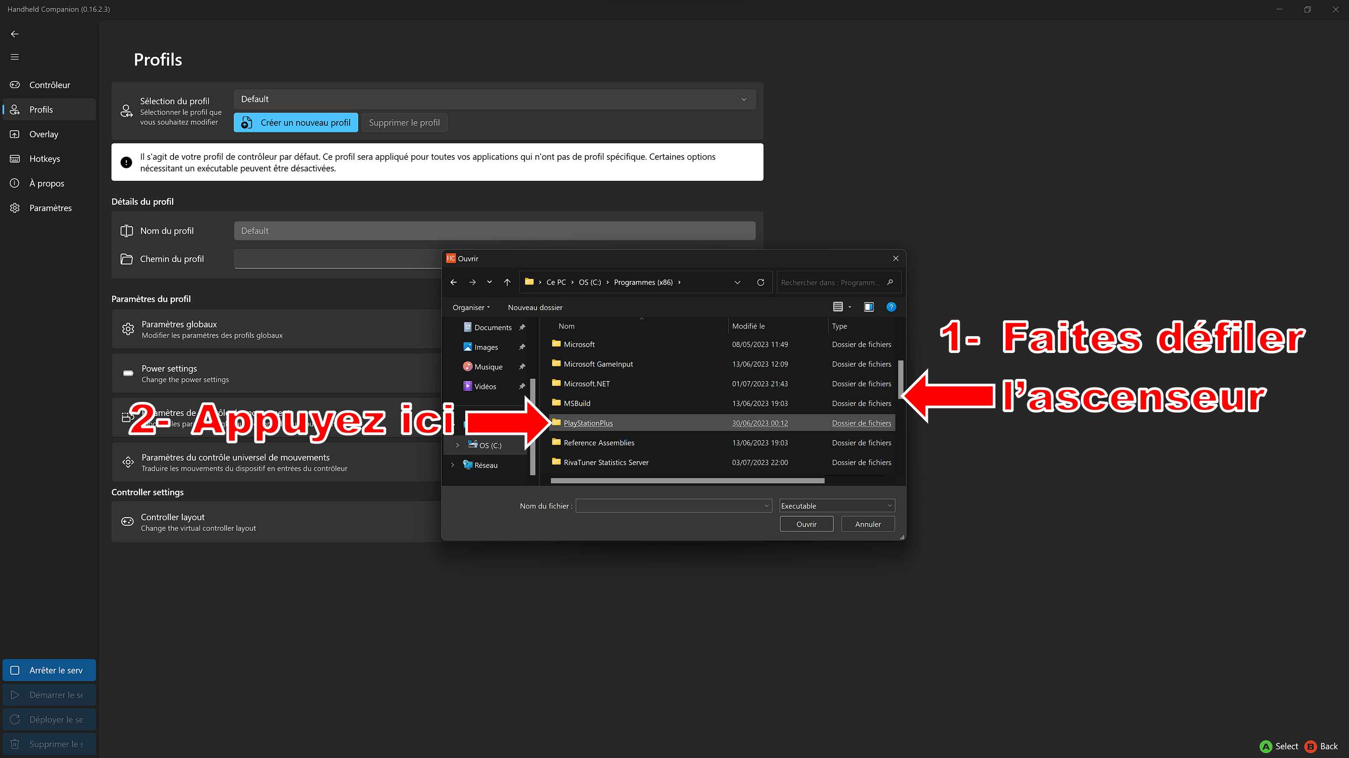Go back using the sidebar back arrow
This screenshot has height=758, width=1349.
click(15, 34)
